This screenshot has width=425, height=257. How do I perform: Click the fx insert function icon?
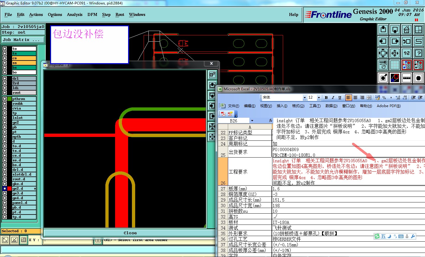click(x=270, y=121)
